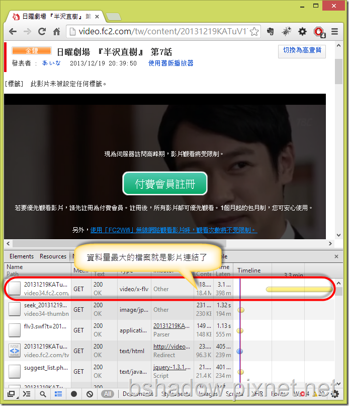This screenshot has width=349, height=406.
Task: Close the 日曜劇場 browser tab
Action: click(x=97, y=17)
